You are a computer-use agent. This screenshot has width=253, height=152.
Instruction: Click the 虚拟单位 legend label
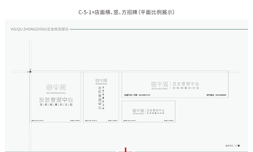tap(229, 146)
